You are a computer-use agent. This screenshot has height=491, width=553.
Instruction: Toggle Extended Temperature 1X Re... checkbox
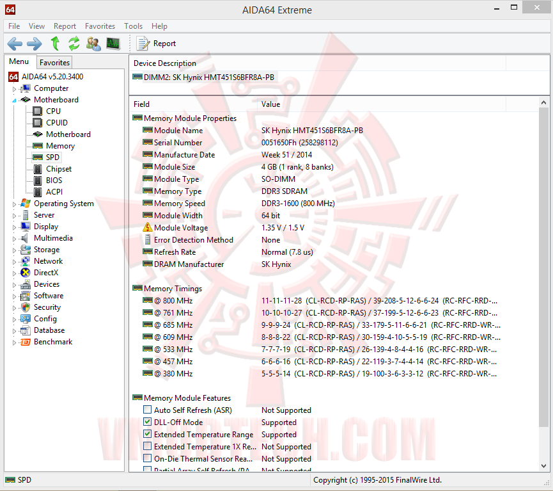point(148,446)
